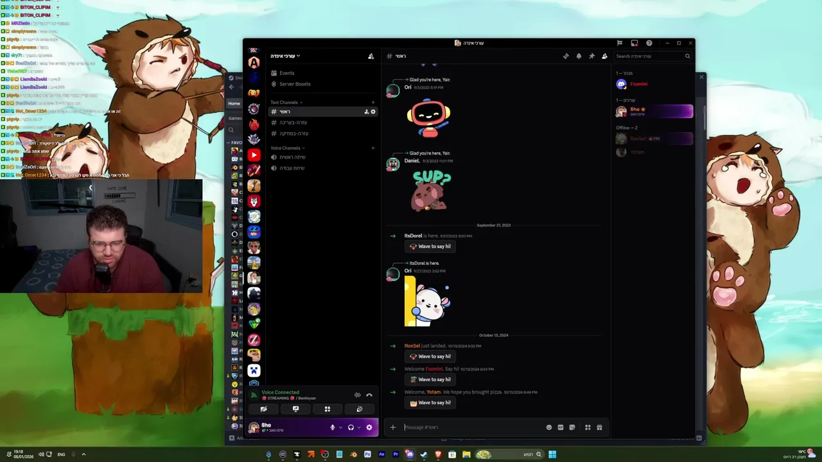Show hidden tray icons chevron
Image resolution: width=822 pixels, height=462 pixels.
83,454
